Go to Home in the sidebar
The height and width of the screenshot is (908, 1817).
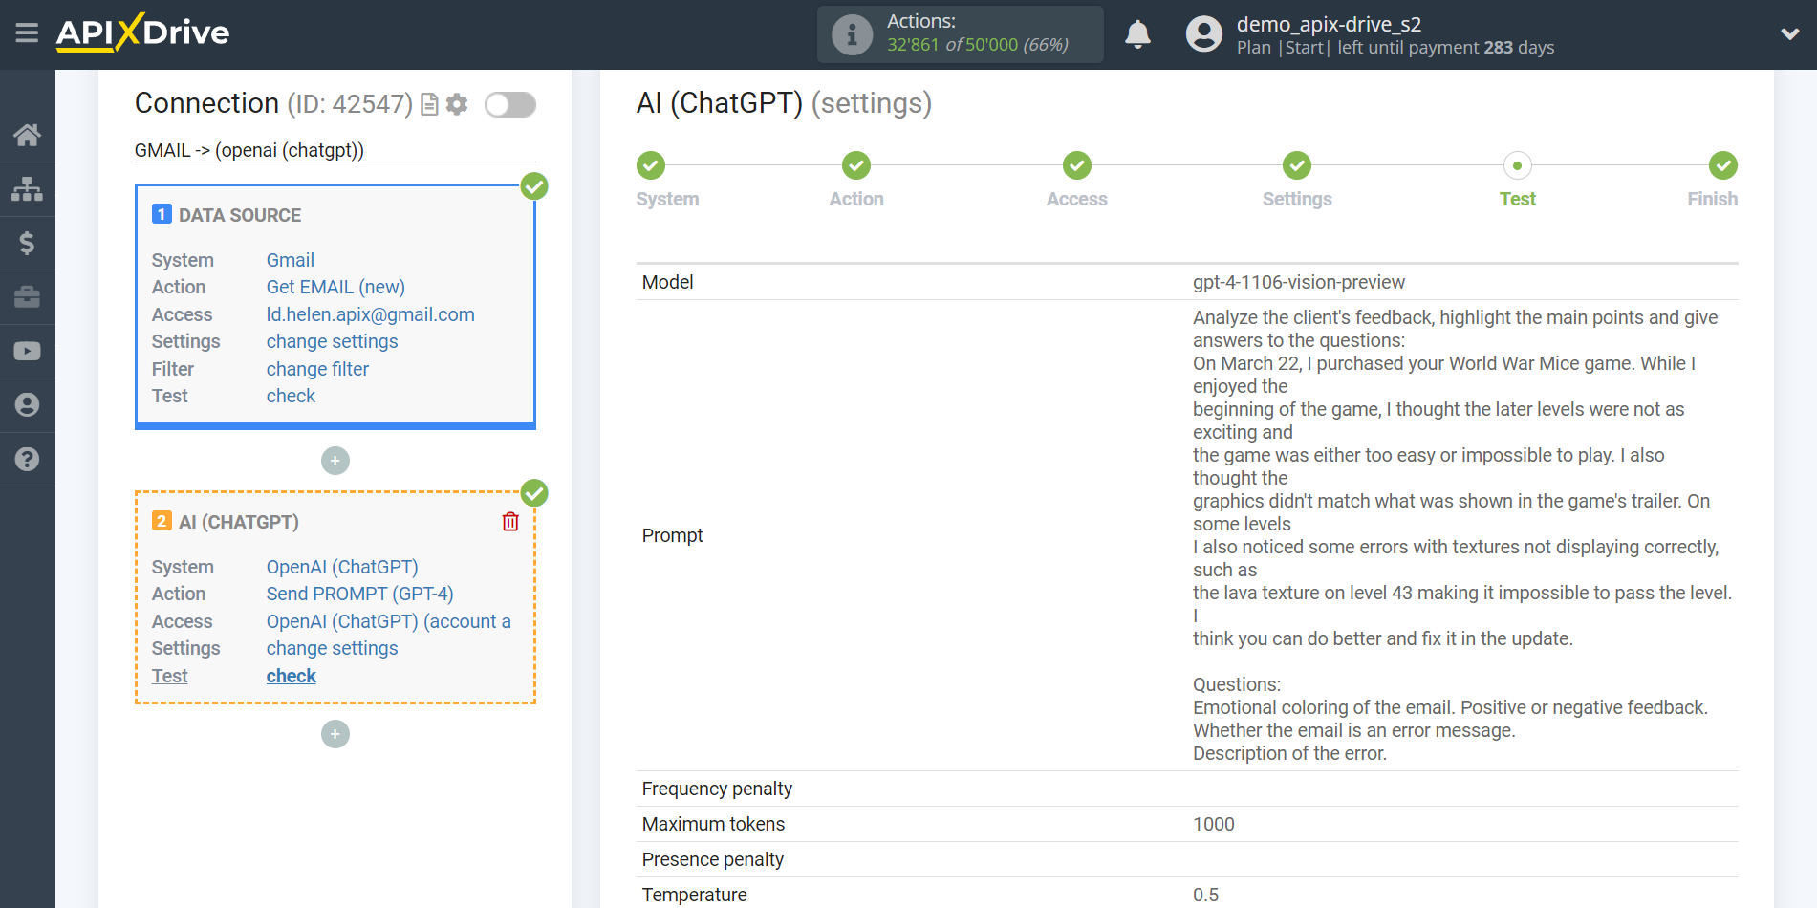[x=27, y=135]
